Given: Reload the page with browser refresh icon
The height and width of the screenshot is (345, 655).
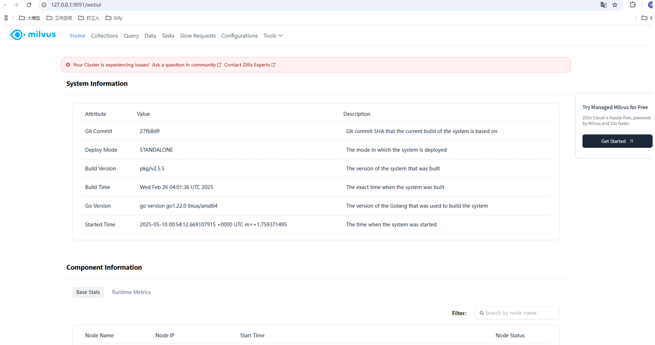Looking at the screenshot, I should point(29,5).
